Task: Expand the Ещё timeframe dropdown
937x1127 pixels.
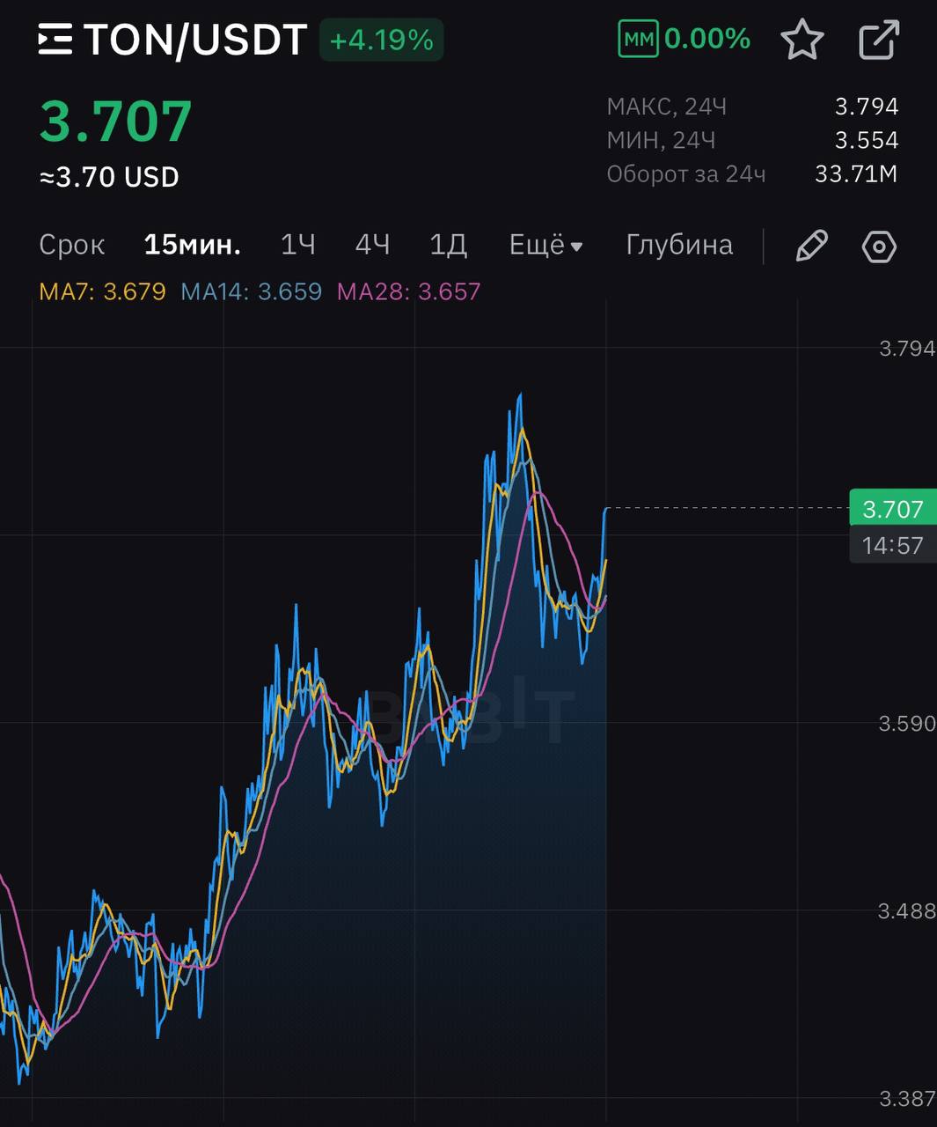Action: pyautogui.click(x=546, y=245)
